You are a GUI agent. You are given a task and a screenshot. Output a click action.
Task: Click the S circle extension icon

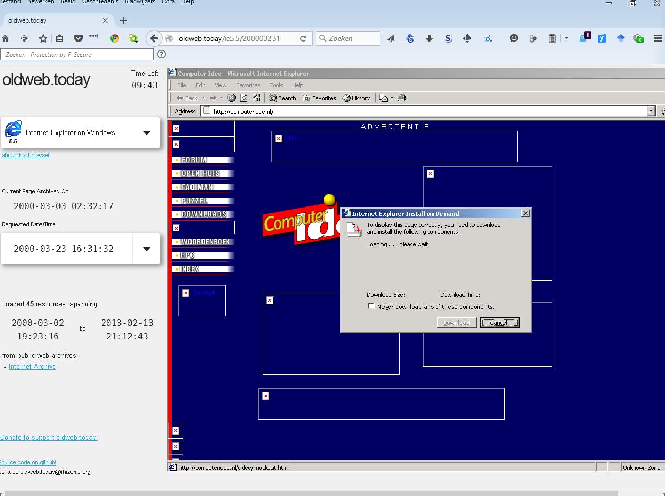pos(448,38)
